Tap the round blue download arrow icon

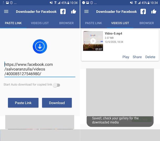tap(40, 46)
